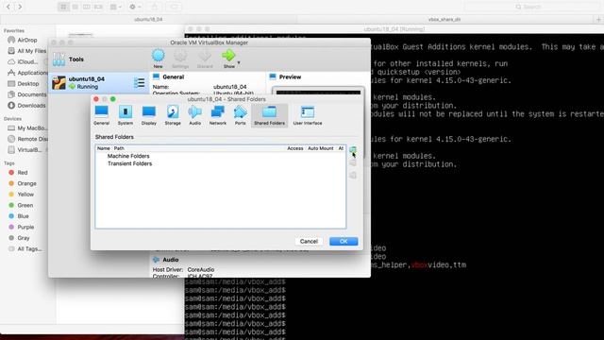Click the remove shared folder icon
Image resolution: width=604 pixels, height=340 pixels.
(353, 176)
